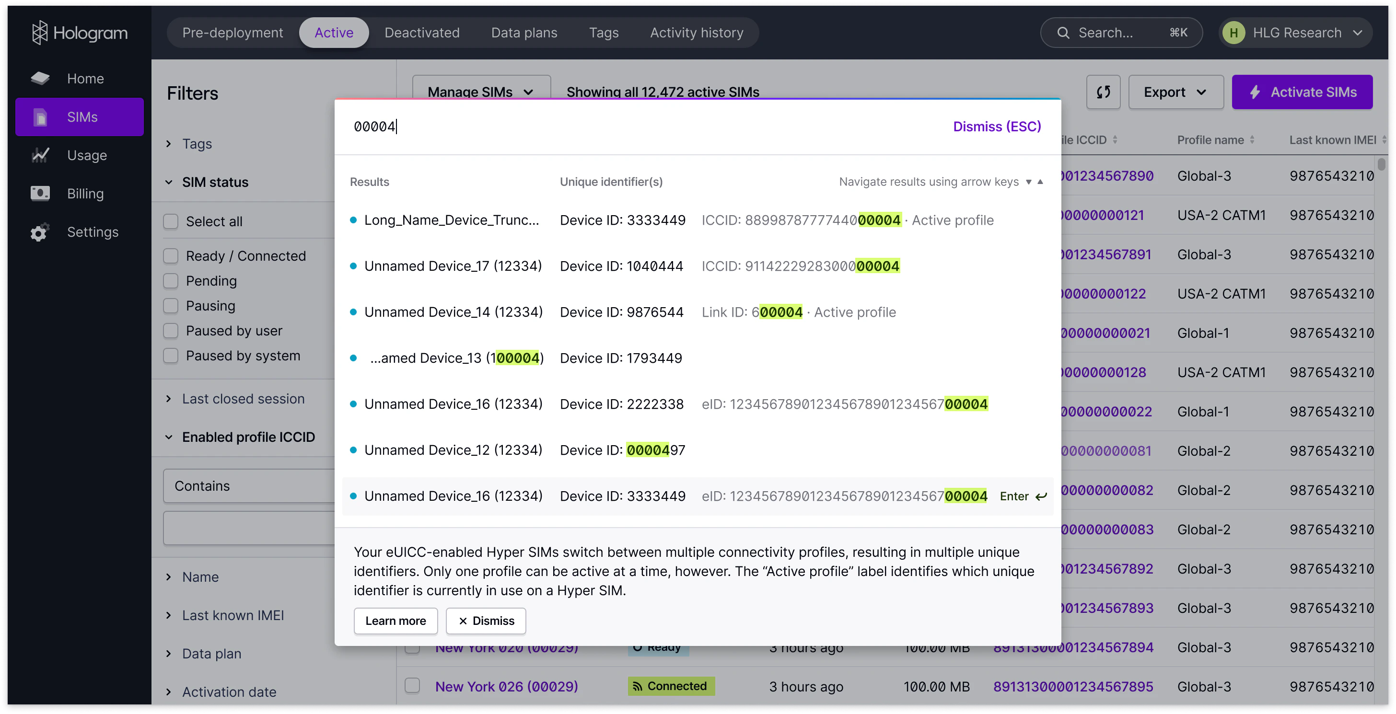Open Billing via its money icon

click(x=40, y=194)
